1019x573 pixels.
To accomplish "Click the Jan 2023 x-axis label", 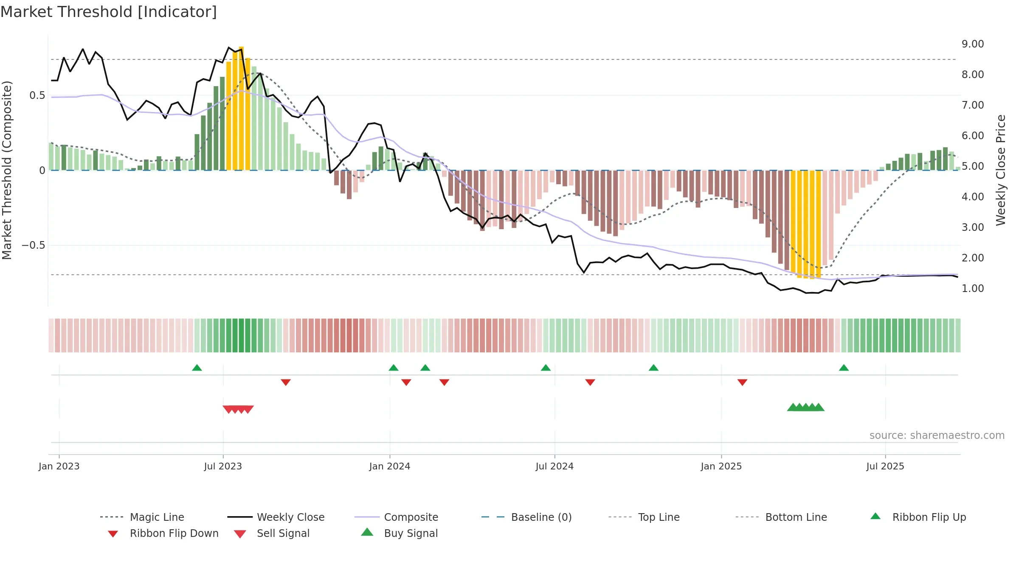I will [59, 466].
